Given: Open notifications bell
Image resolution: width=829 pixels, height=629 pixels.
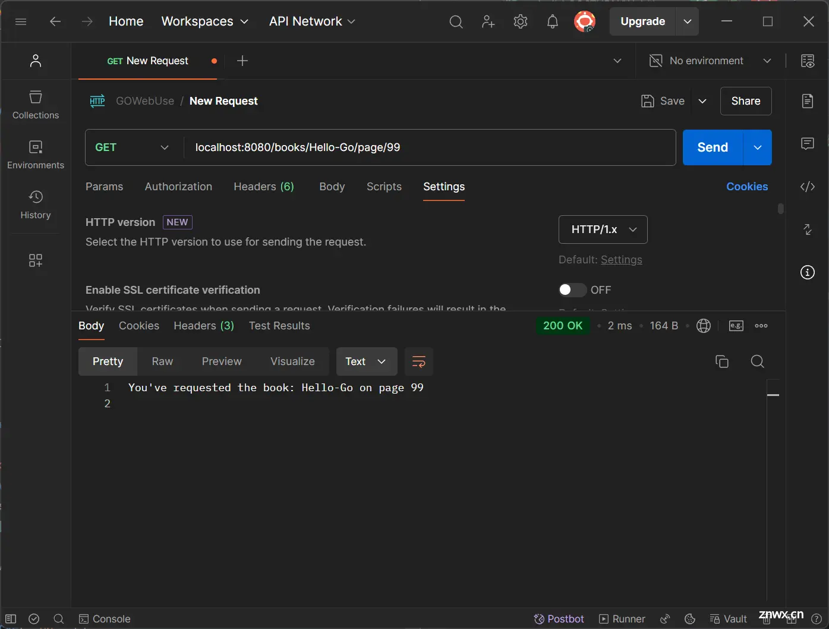Looking at the screenshot, I should pos(553,22).
